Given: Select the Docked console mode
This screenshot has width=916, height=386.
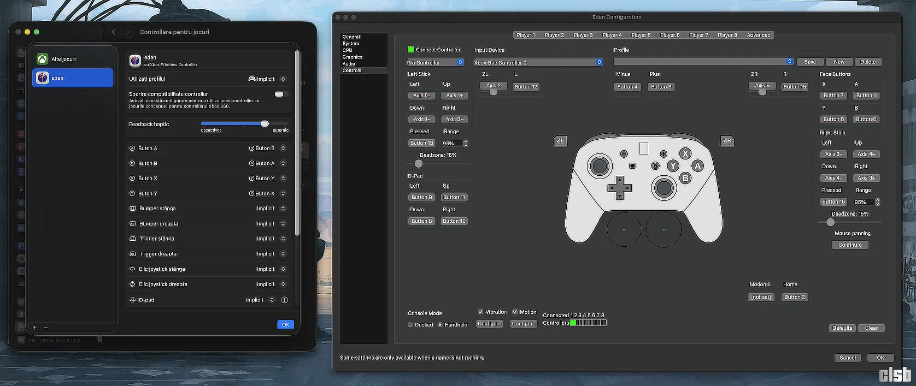Looking at the screenshot, I should (410, 325).
